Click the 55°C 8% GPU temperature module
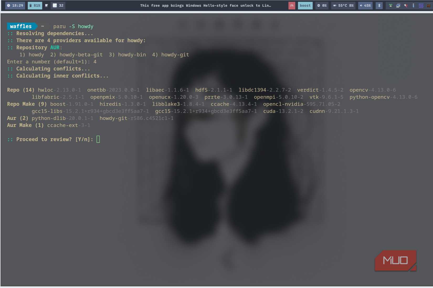Screen dimensions: 433x288 pos(343,5)
